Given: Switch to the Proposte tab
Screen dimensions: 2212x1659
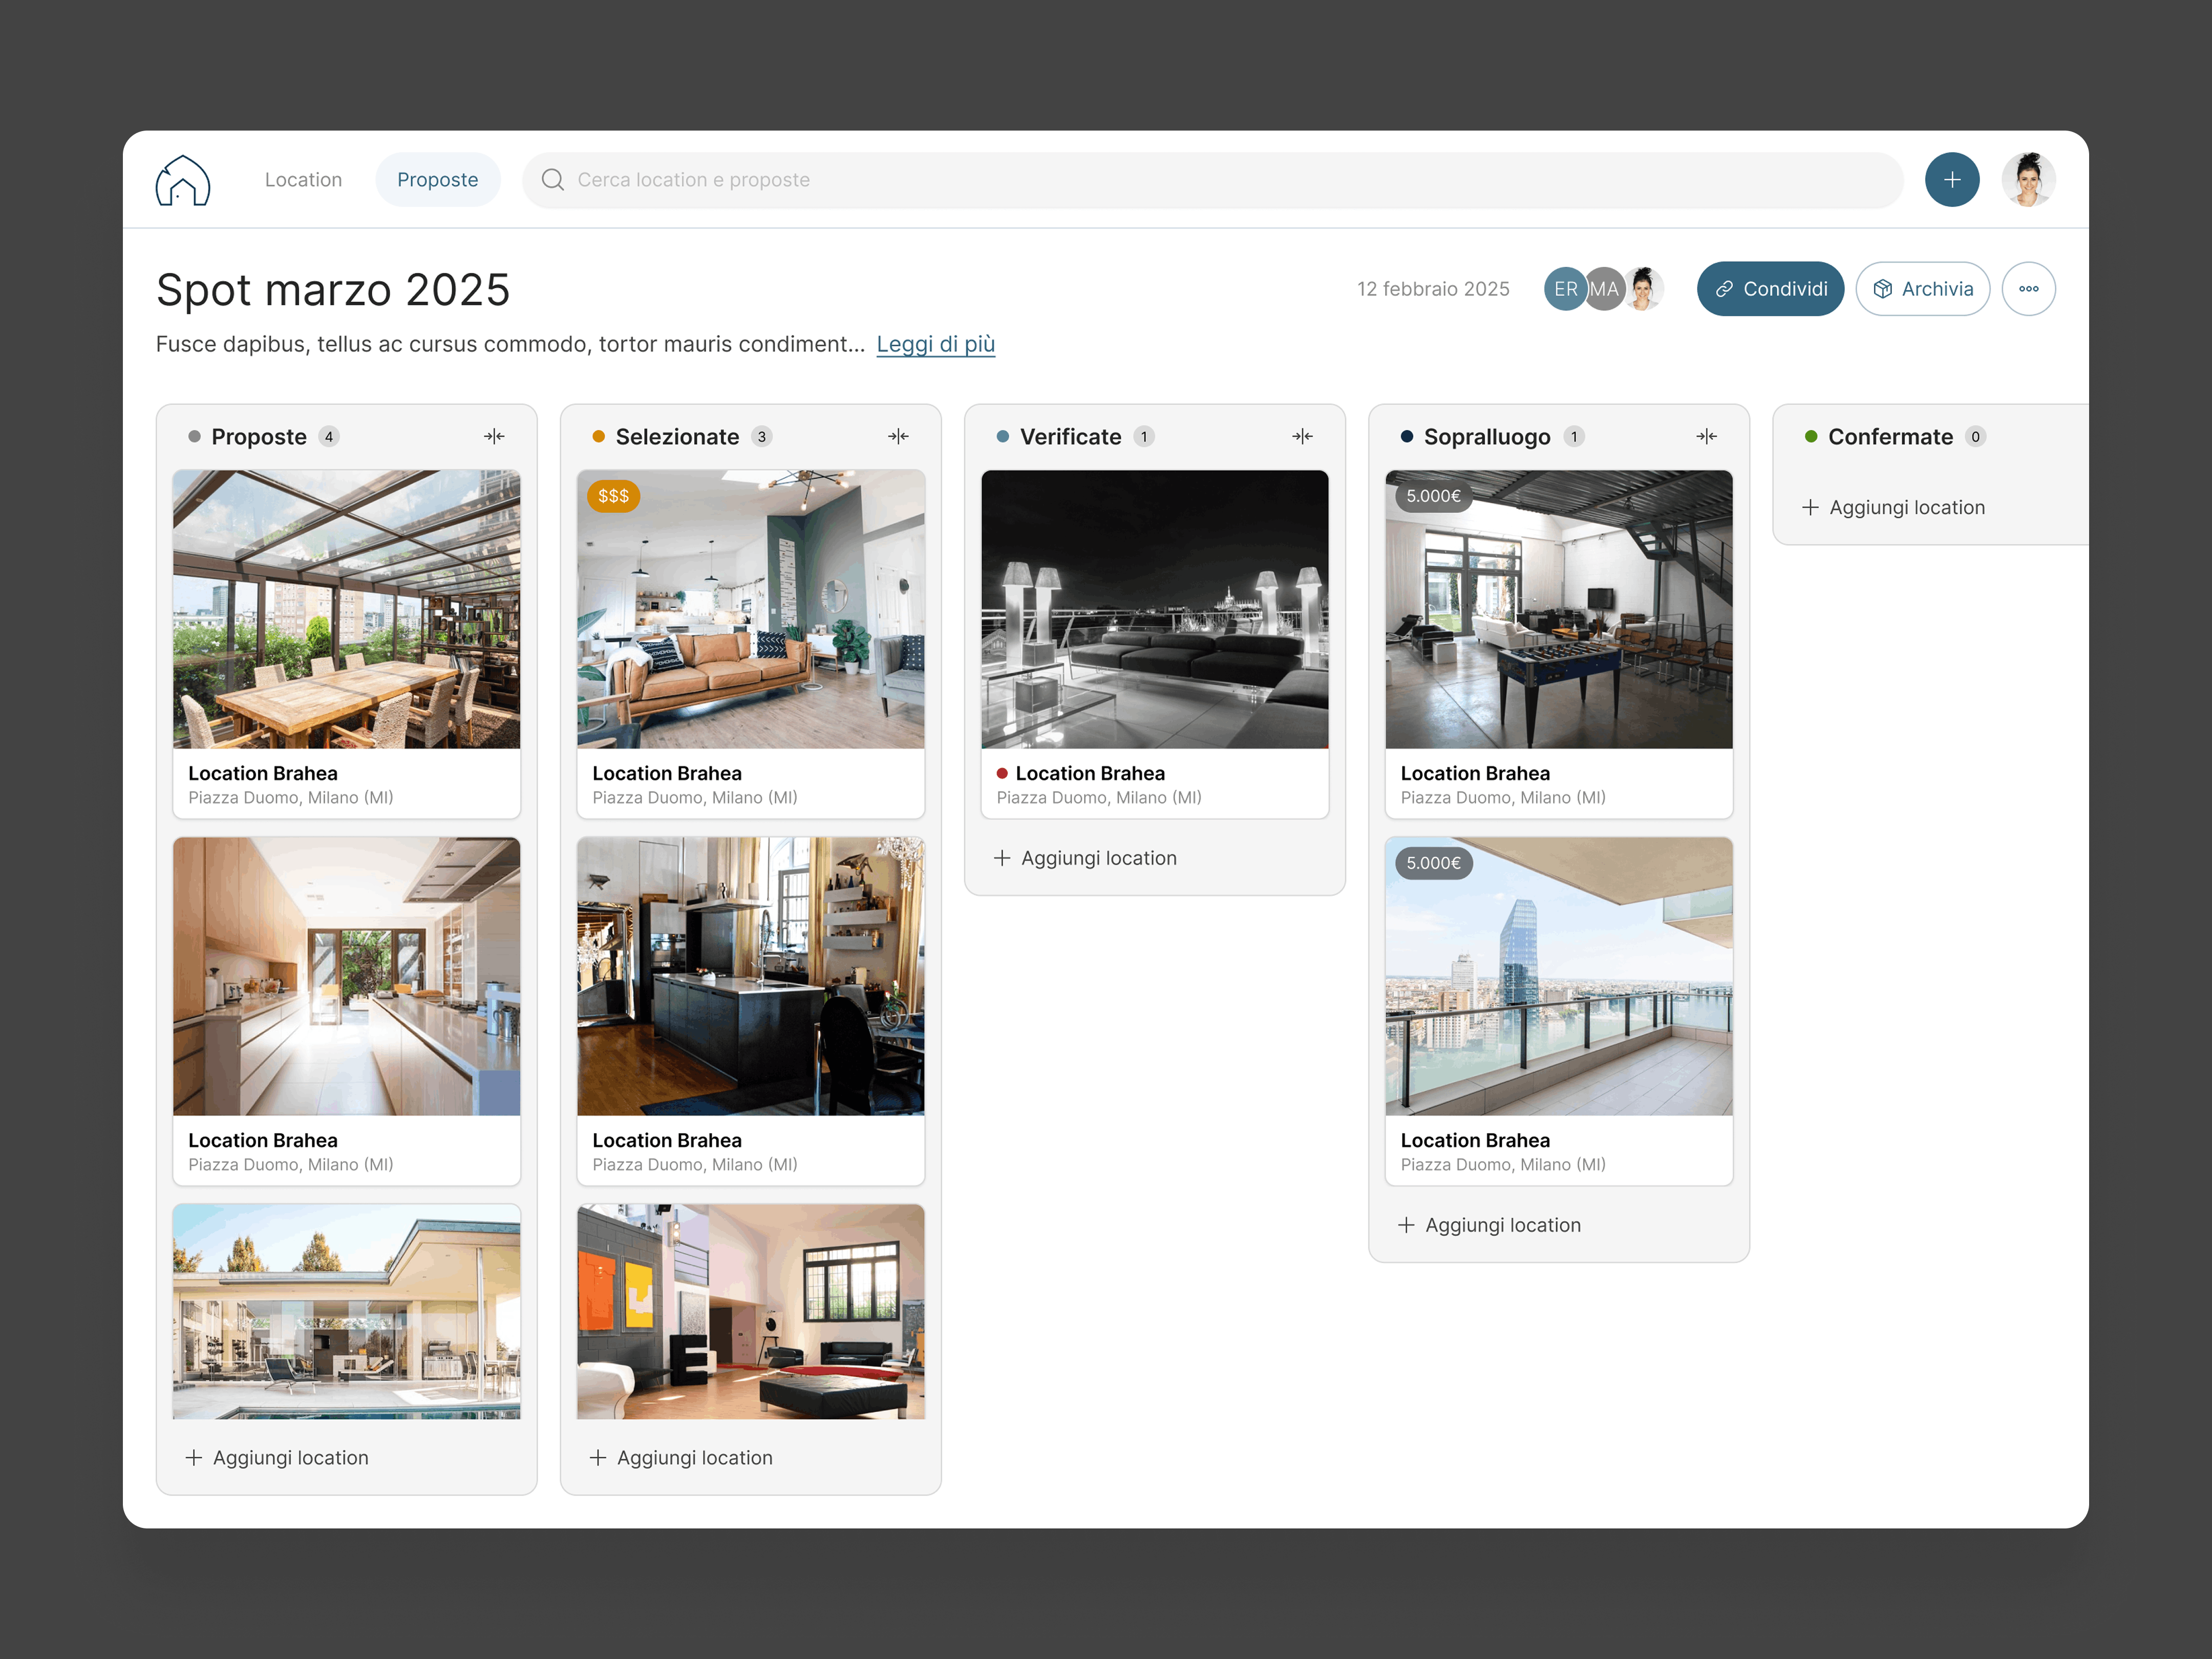Looking at the screenshot, I should tap(437, 180).
